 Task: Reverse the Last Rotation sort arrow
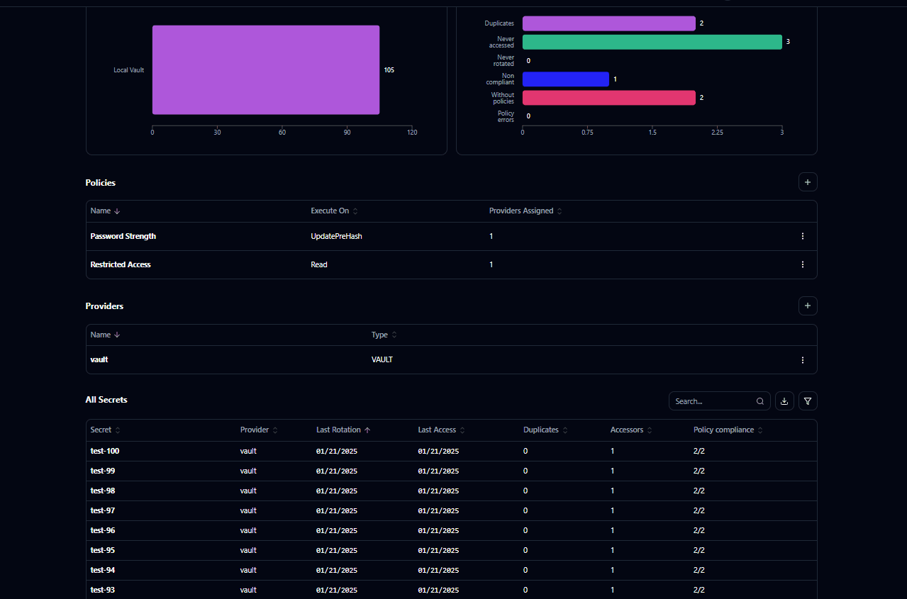366,430
